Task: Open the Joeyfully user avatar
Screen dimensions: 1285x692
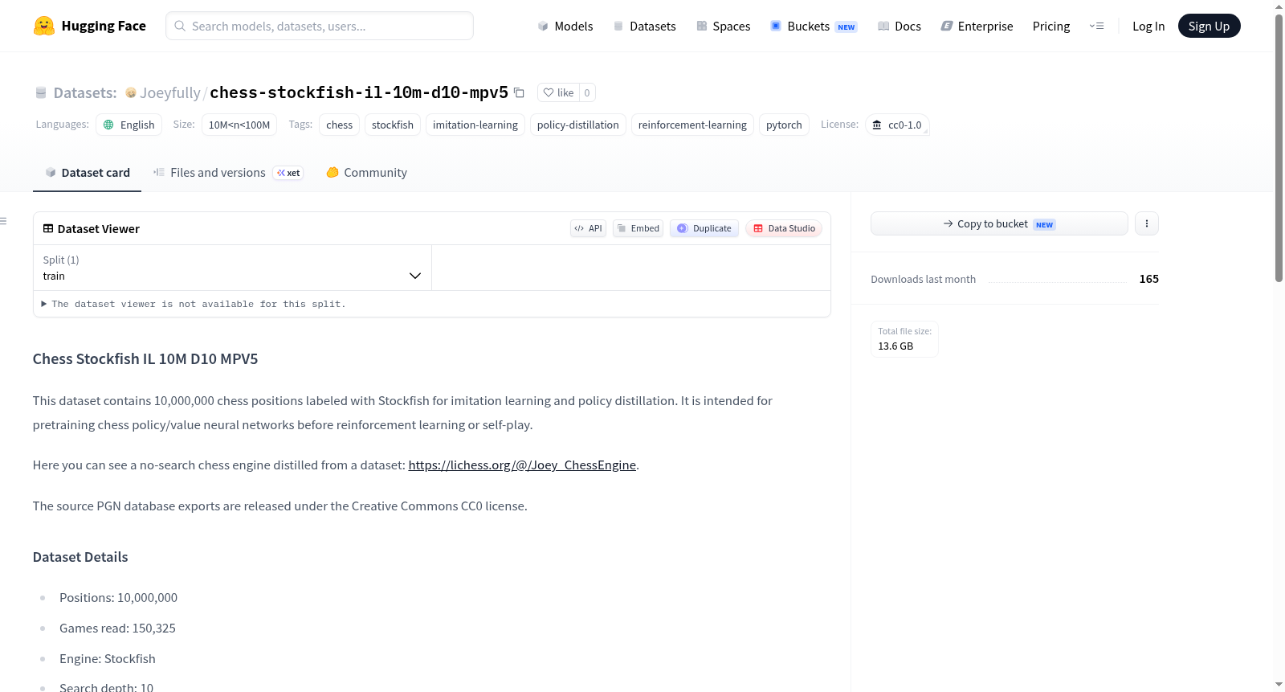Action: coord(131,92)
